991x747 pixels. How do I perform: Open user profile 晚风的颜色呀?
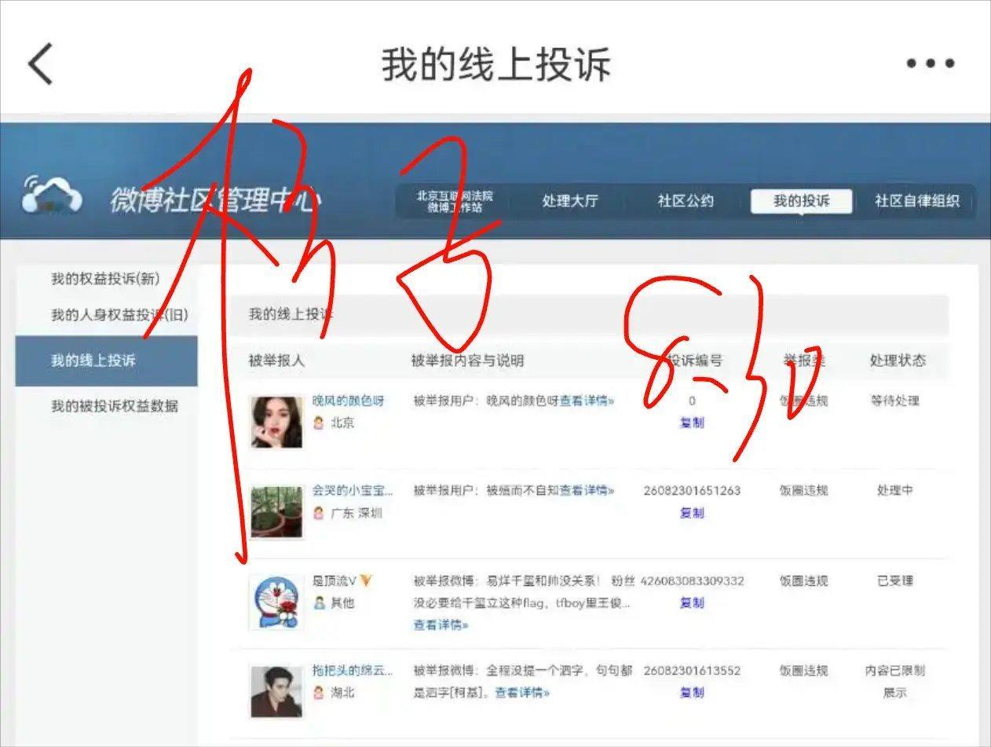tap(349, 401)
